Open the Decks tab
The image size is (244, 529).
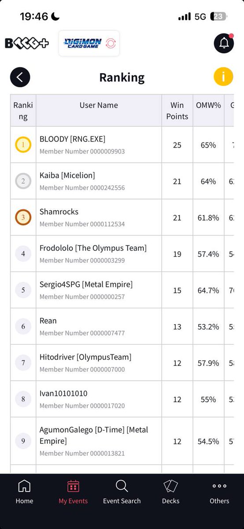point(170,492)
